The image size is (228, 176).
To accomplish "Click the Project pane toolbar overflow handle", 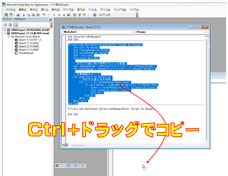I will pyautogui.click(x=51, y=26).
